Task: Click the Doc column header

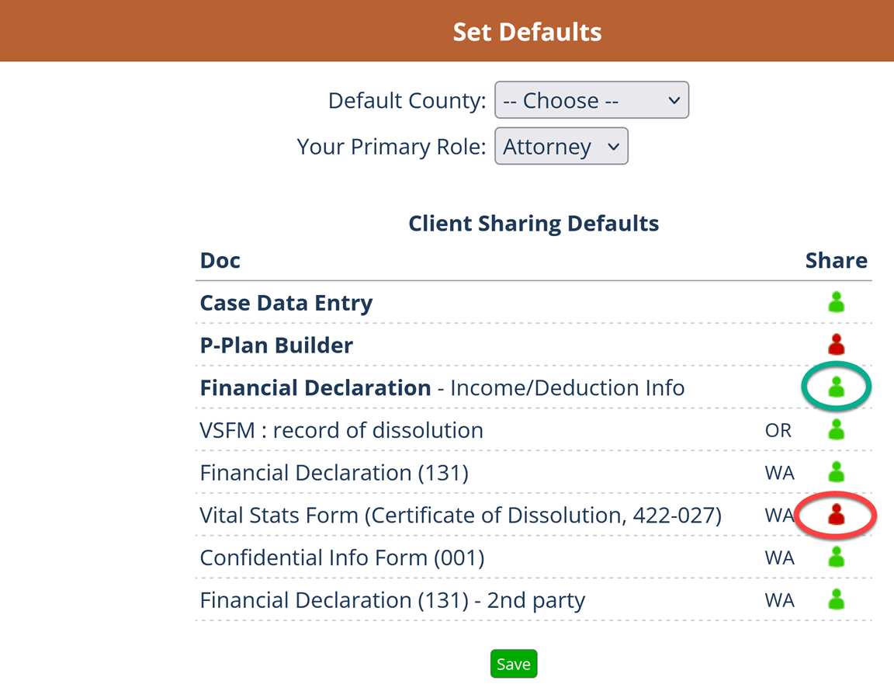Action: click(220, 260)
